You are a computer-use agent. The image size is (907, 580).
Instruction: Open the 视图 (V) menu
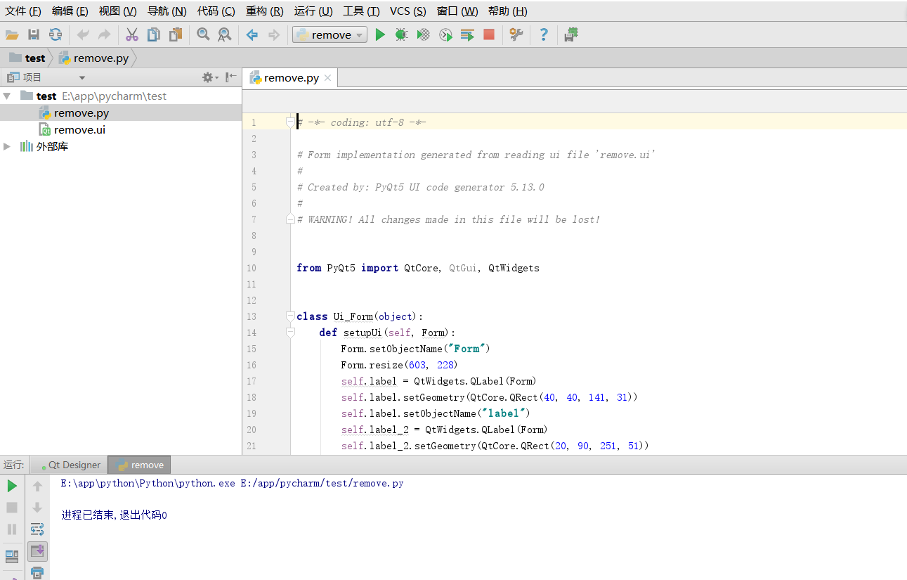(x=118, y=11)
